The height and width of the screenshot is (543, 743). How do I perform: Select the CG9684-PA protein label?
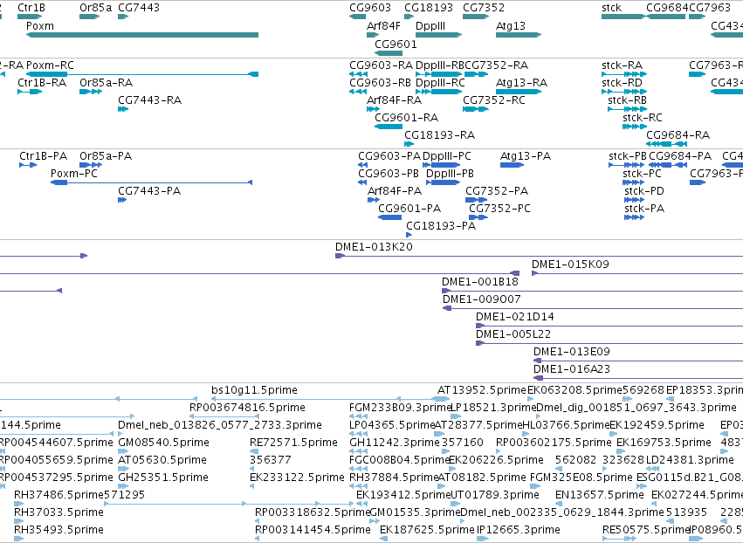pyautogui.click(x=680, y=156)
